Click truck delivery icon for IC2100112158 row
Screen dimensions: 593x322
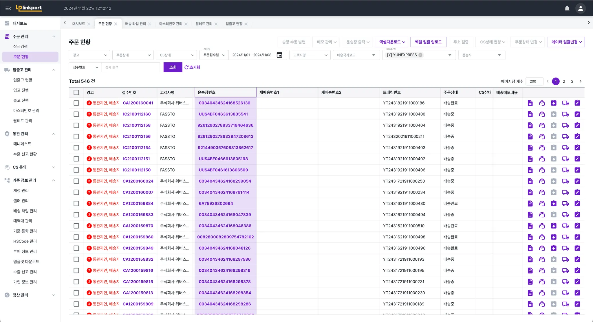pyautogui.click(x=565, y=125)
